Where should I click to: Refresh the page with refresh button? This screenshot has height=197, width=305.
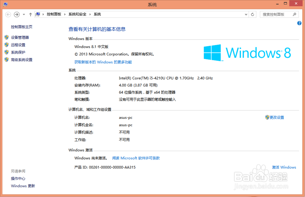click(253, 14)
